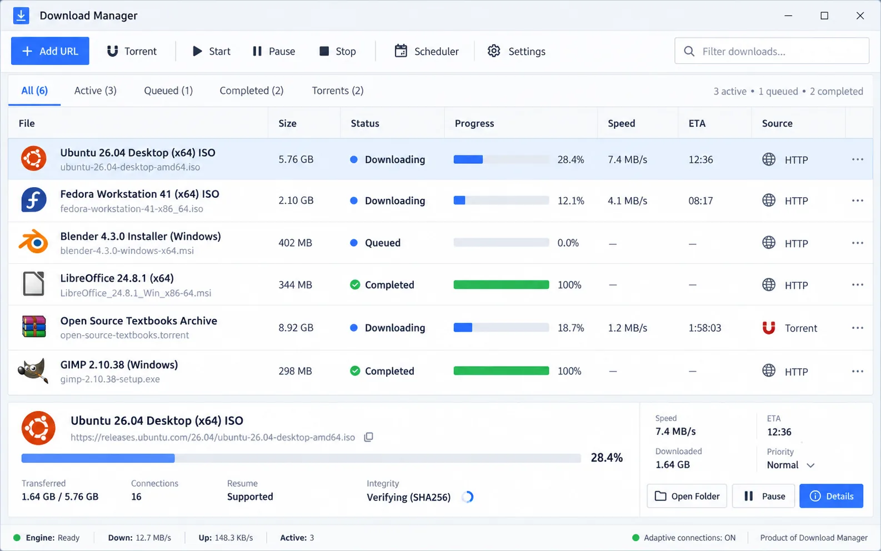881x551 pixels.
Task: Click the LibreOffice document icon
Action: pyautogui.click(x=34, y=284)
